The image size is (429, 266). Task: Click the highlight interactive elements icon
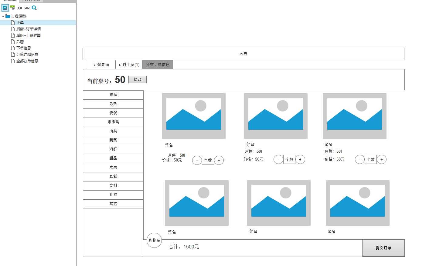point(12,8)
